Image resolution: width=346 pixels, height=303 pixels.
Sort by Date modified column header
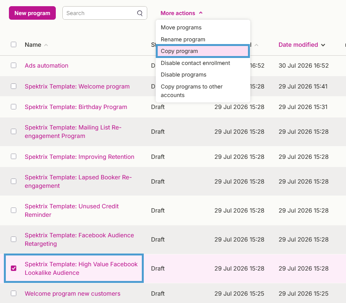[298, 45]
